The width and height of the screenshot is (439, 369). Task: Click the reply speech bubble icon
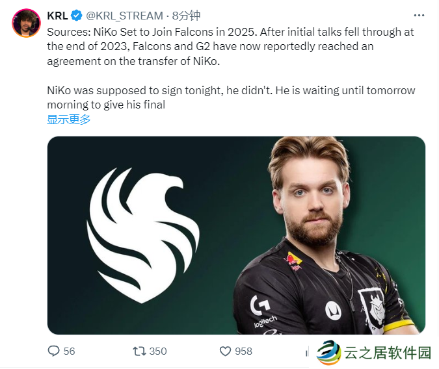[53, 351]
